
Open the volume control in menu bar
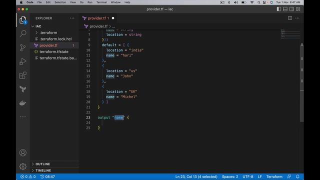pos(236,2)
